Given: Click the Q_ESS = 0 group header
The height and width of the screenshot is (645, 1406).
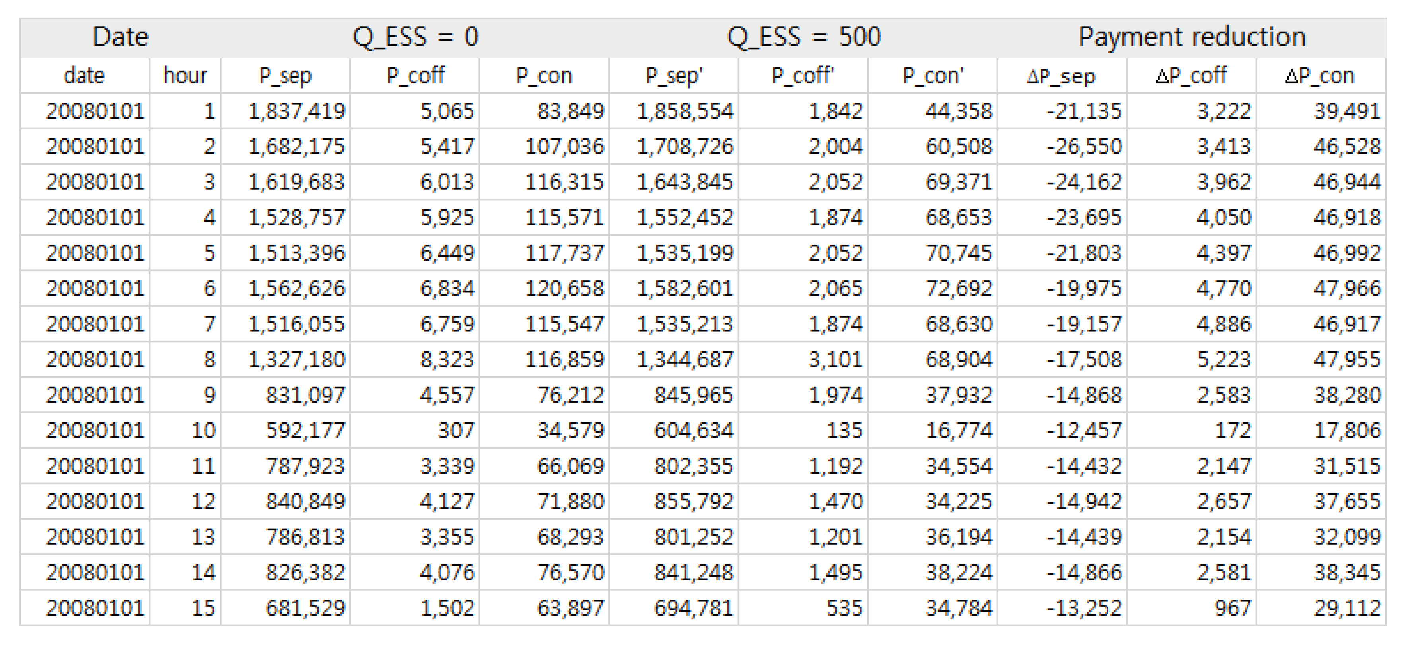Looking at the screenshot, I should [415, 37].
